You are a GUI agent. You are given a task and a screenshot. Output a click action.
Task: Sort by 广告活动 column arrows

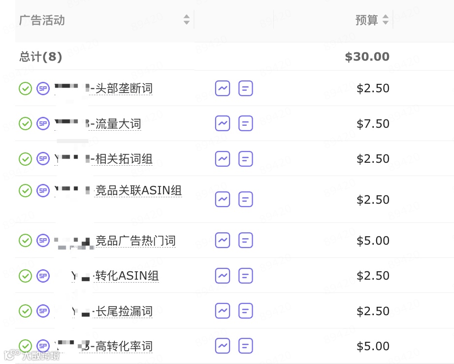[x=187, y=20]
